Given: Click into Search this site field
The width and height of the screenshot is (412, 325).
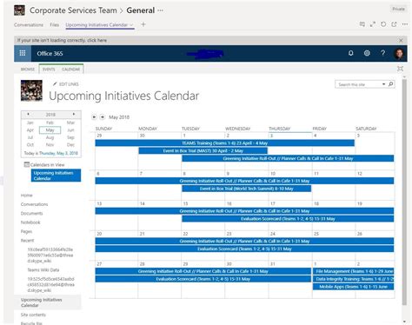Looking at the screenshot, I should click(358, 84).
